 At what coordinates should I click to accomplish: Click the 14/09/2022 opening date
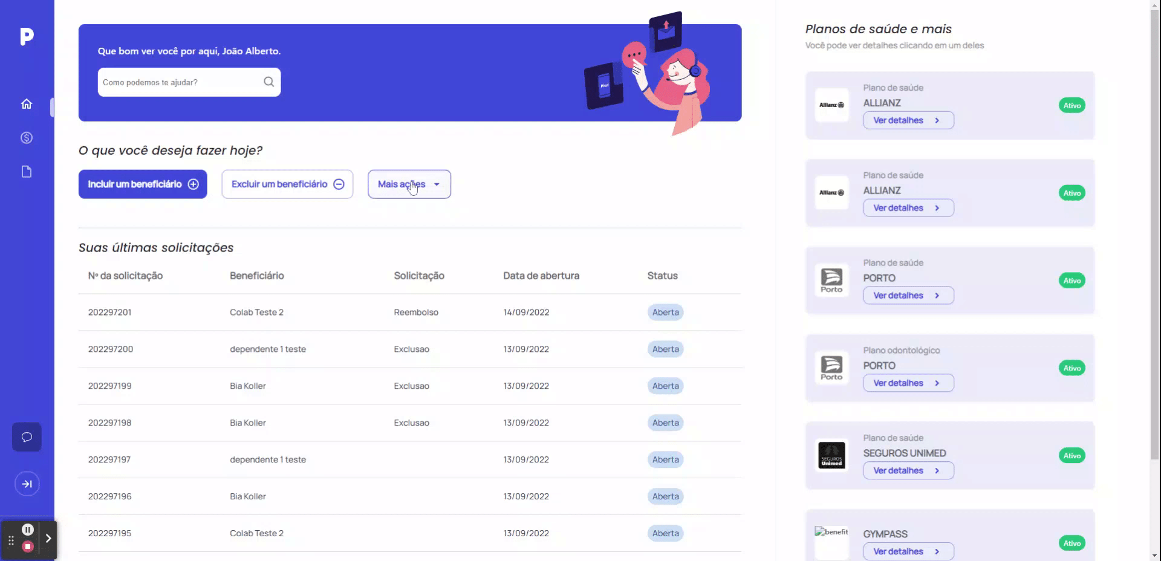tap(526, 313)
